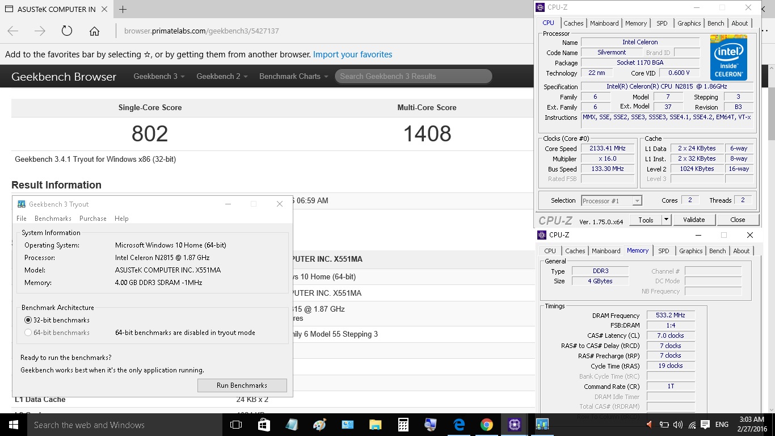Switch to CPU tab in lower CPU-Z
This screenshot has width=775, height=436.
[550, 251]
